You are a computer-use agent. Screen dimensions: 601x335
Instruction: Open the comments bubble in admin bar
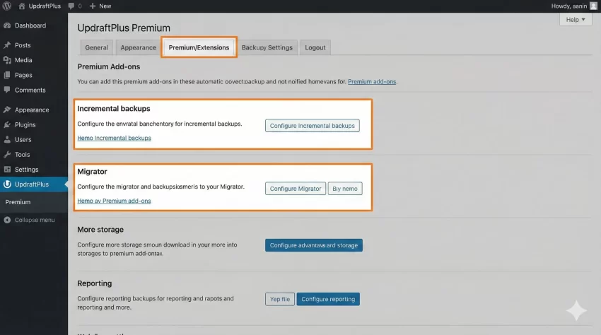[x=71, y=6]
